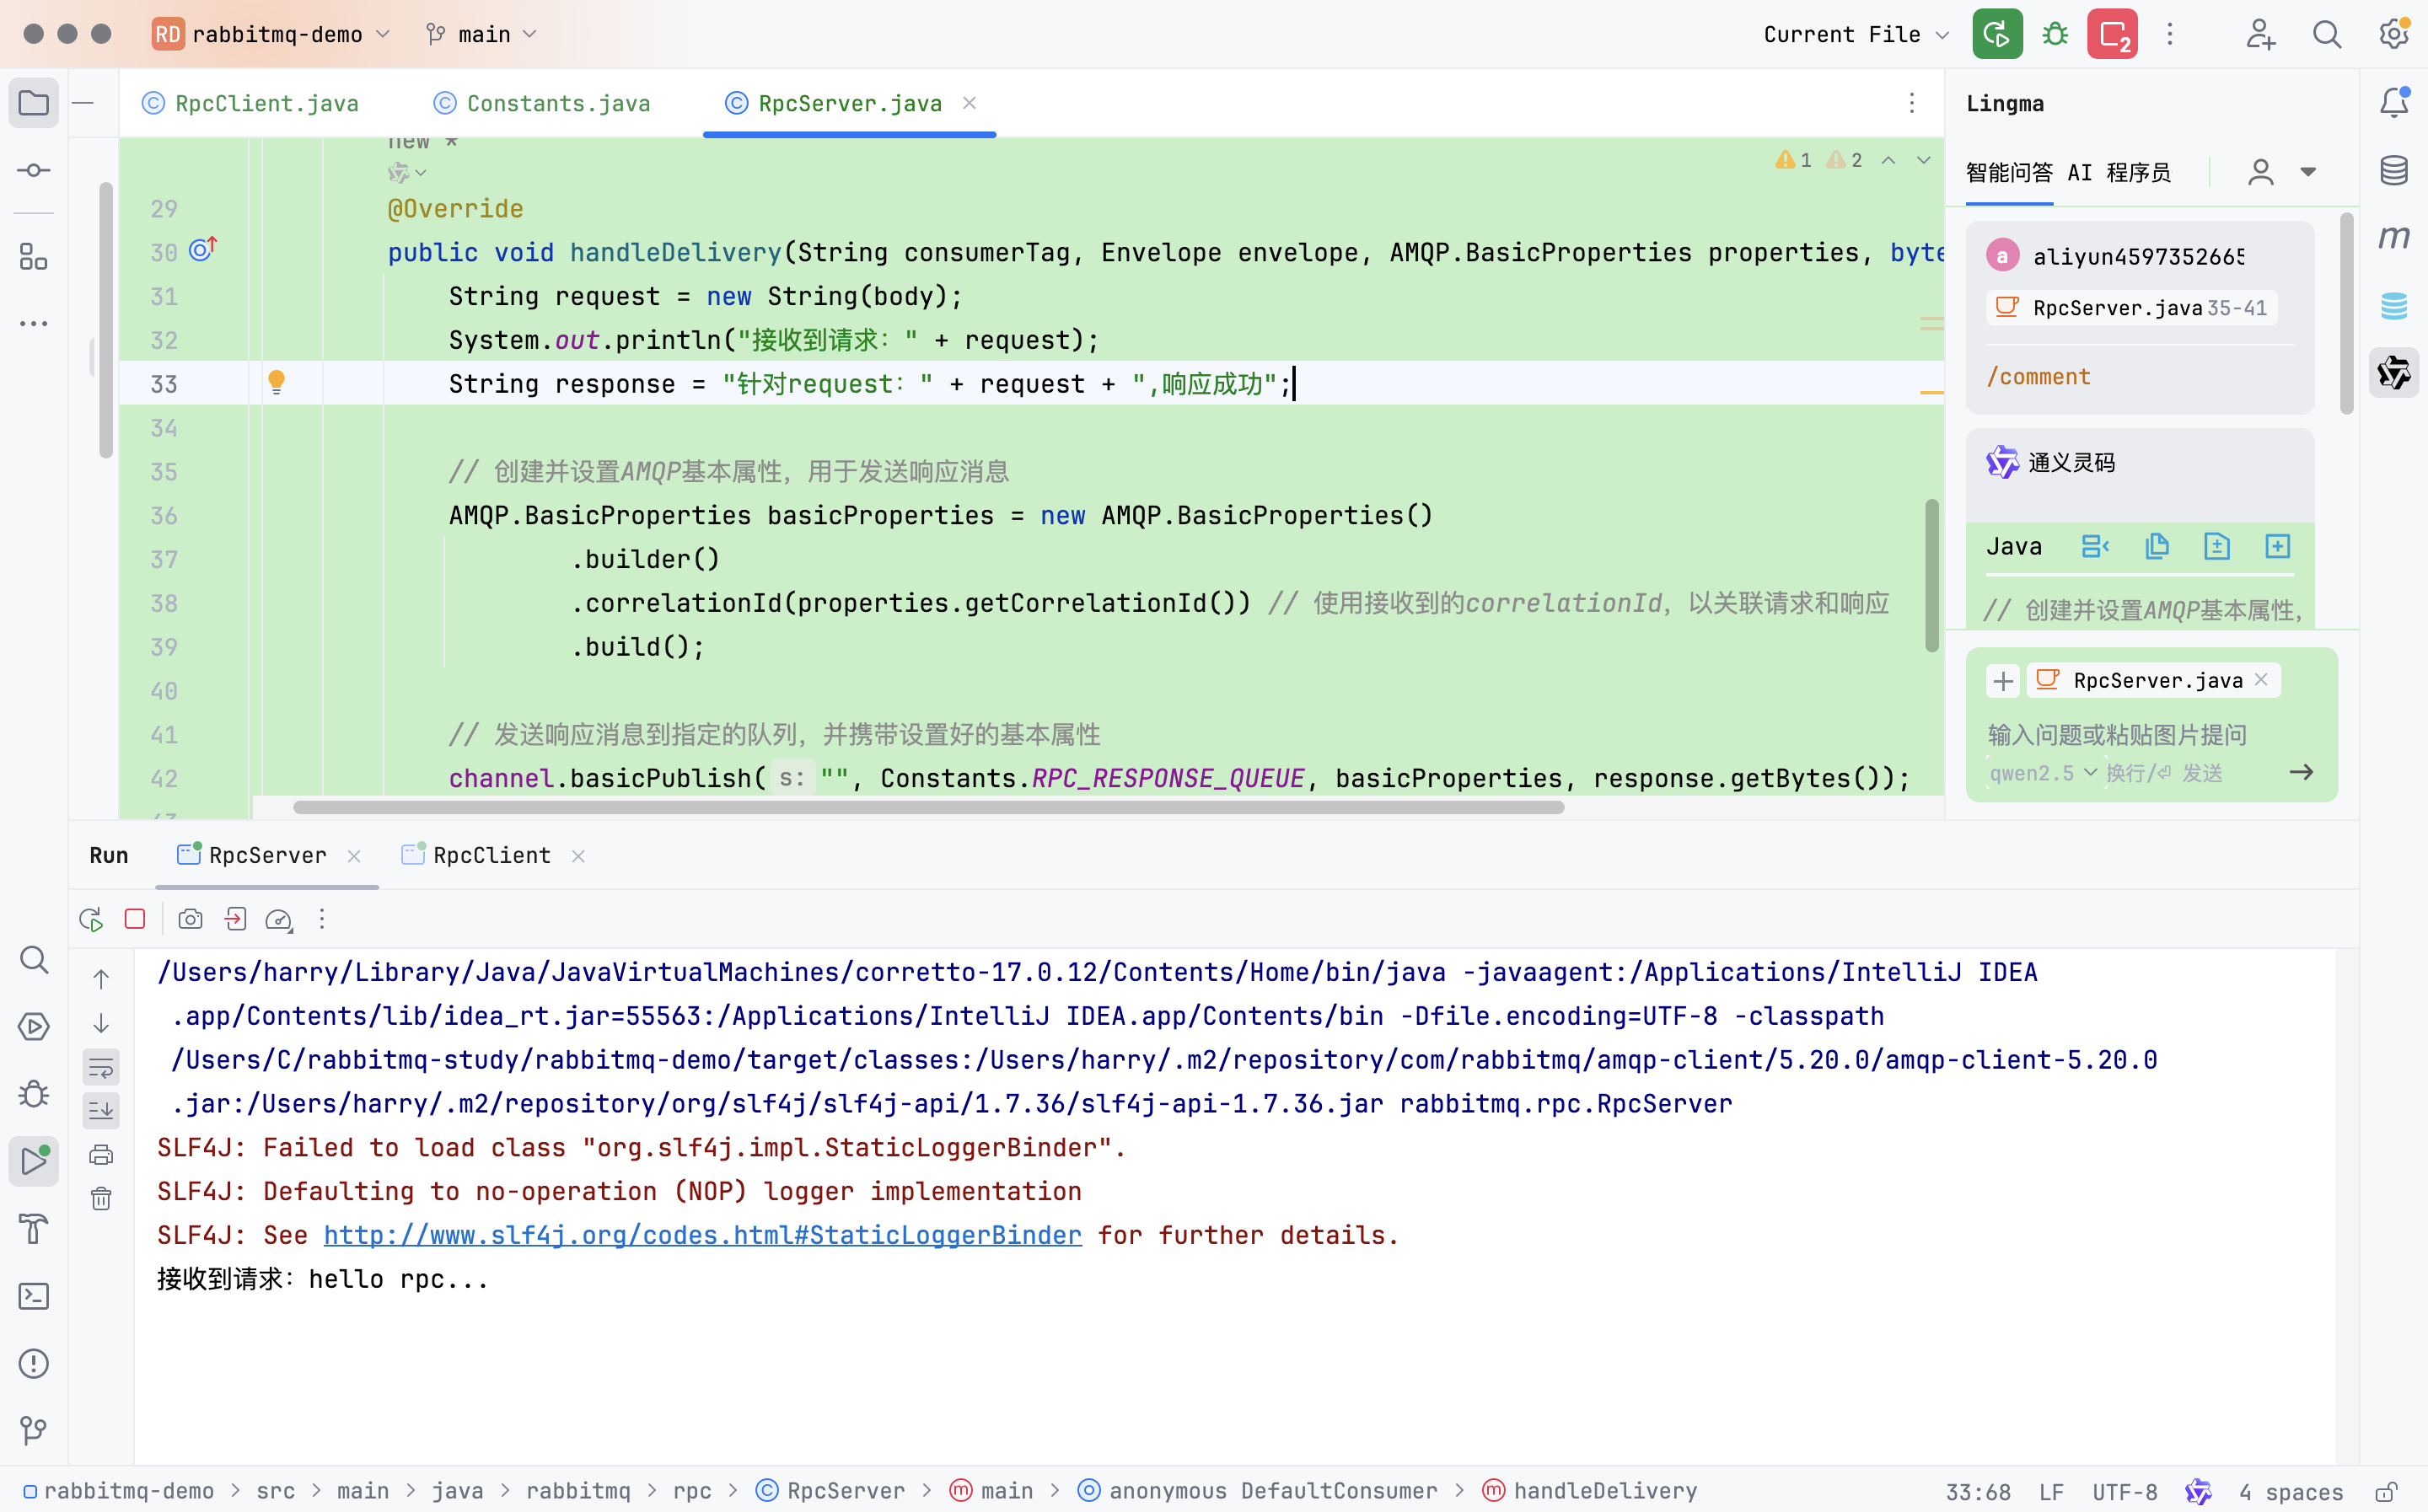The width and height of the screenshot is (2428, 1512).
Task: Switch to the RpcClient run tab
Action: click(491, 855)
